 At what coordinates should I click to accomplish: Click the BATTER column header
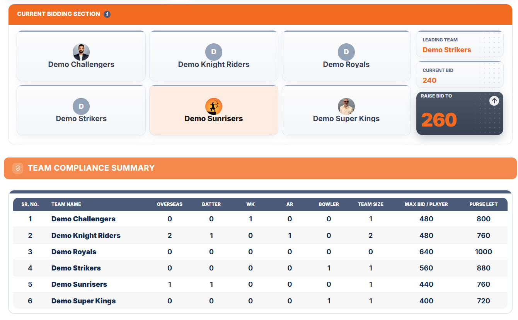(211, 204)
